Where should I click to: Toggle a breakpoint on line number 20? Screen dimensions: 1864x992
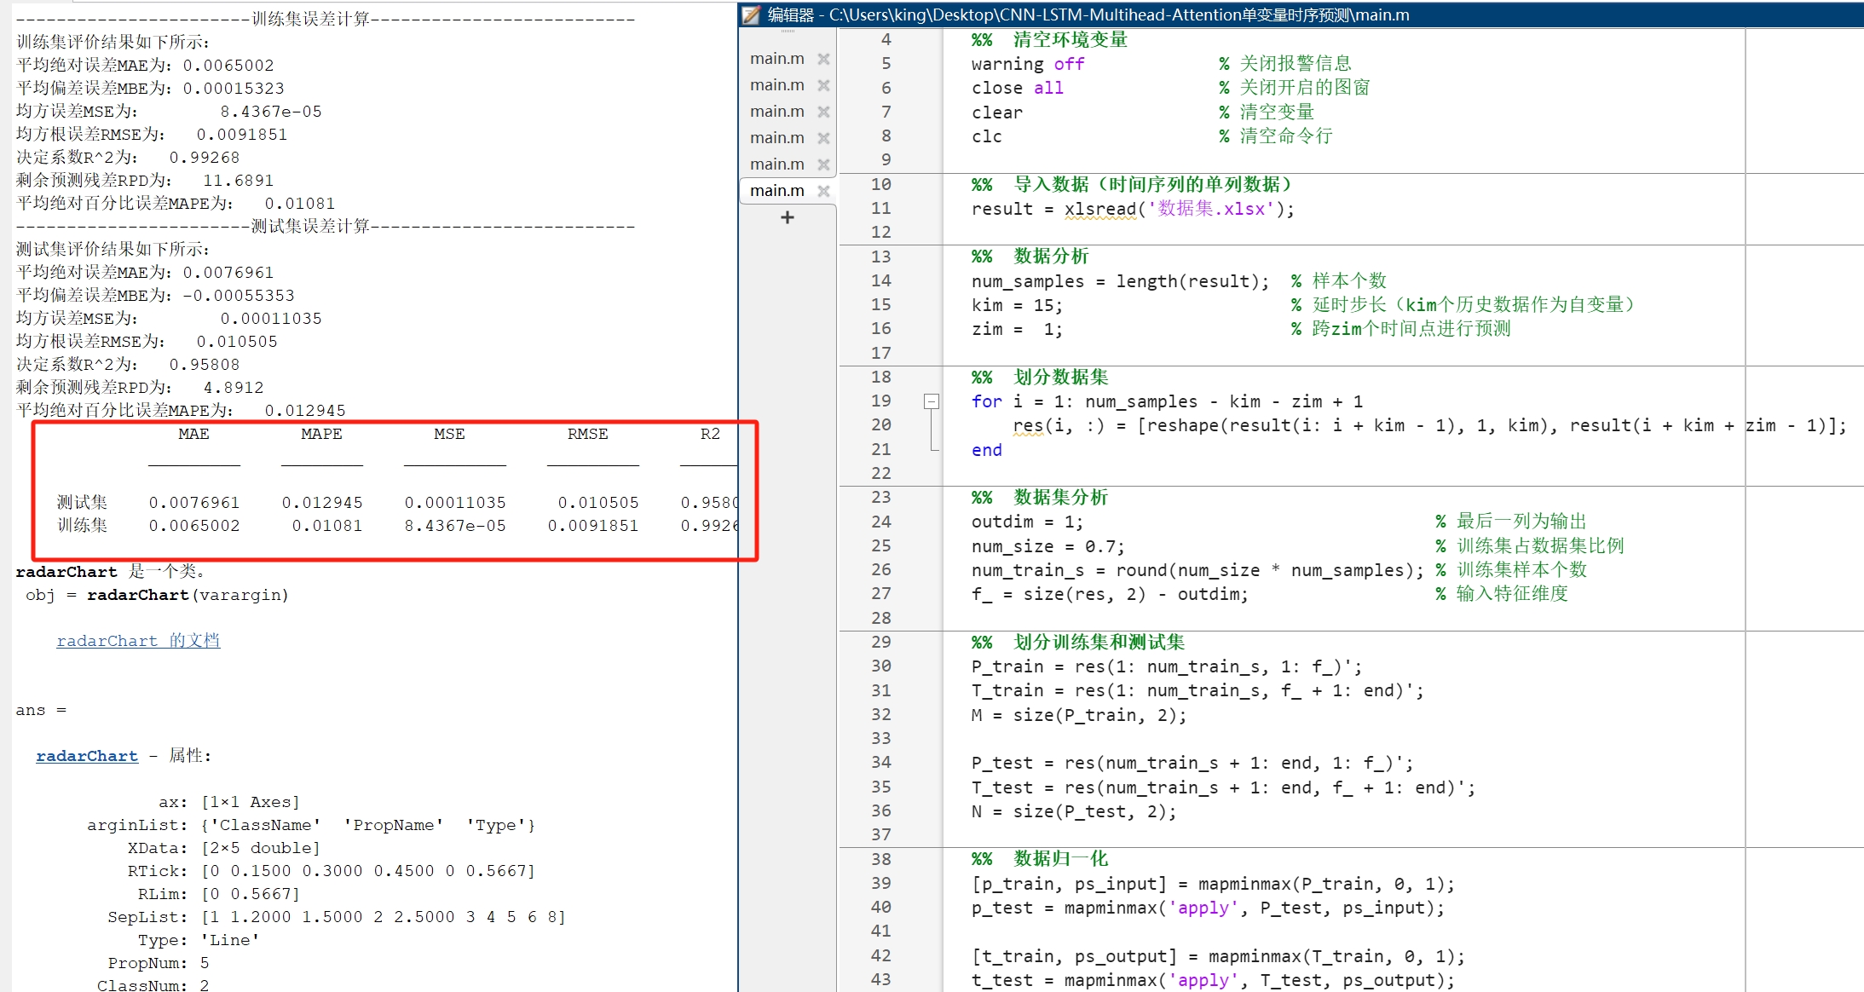coord(880,425)
